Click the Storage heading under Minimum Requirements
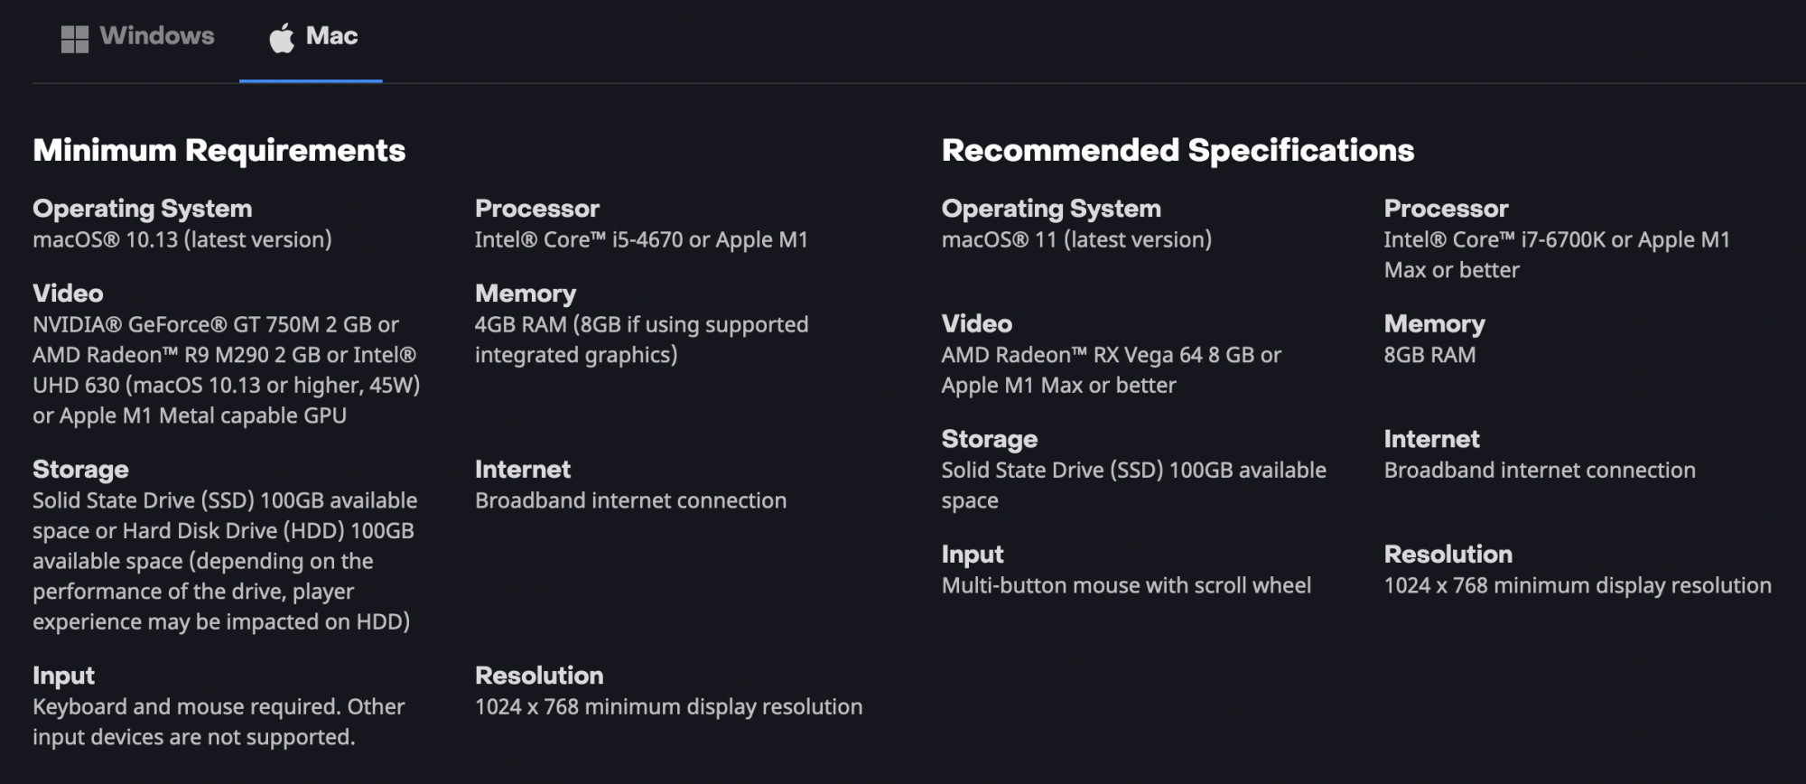The width and height of the screenshot is (1806, 784). [80, 470]
